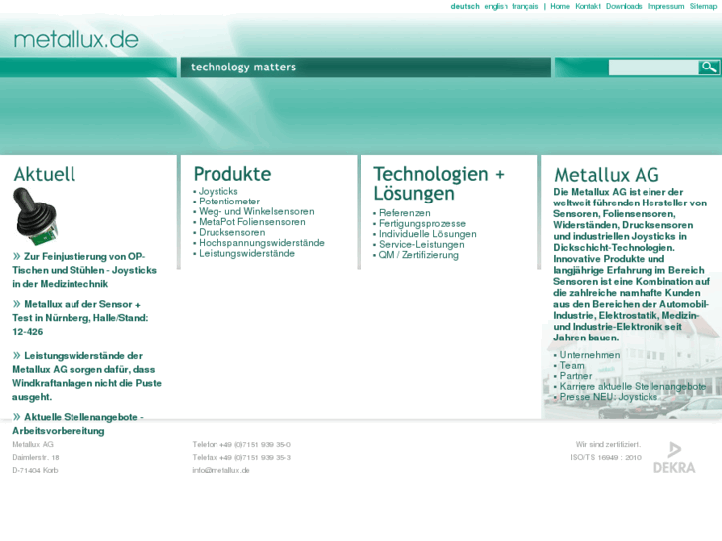Open Service-Leistungen link
This screenshot has width=722, height=541.
point(422,244)
